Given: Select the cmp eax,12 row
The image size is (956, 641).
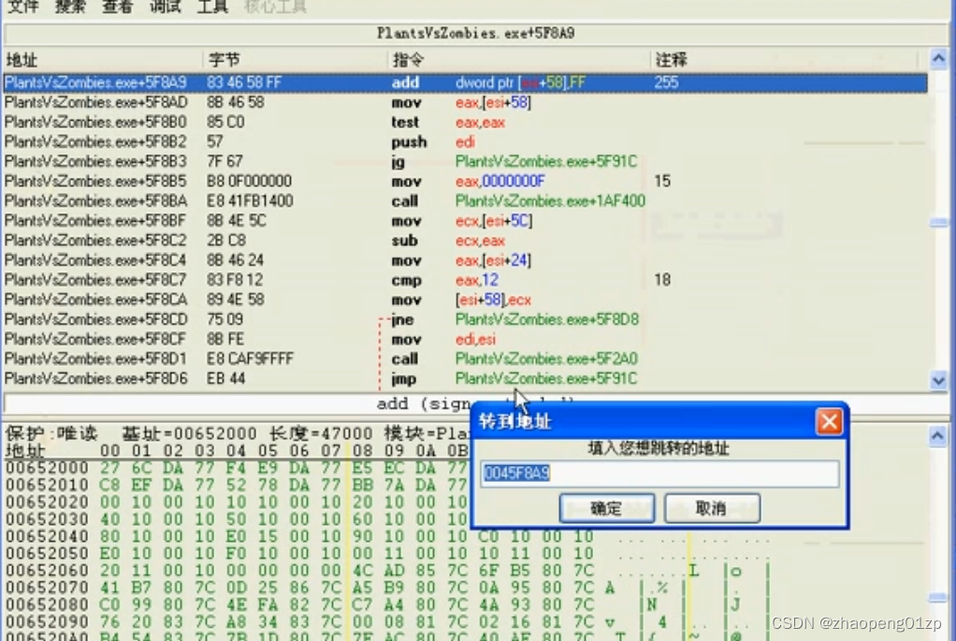Looking at the screenshot, I should pyautogui.click(x=465, y=280).
